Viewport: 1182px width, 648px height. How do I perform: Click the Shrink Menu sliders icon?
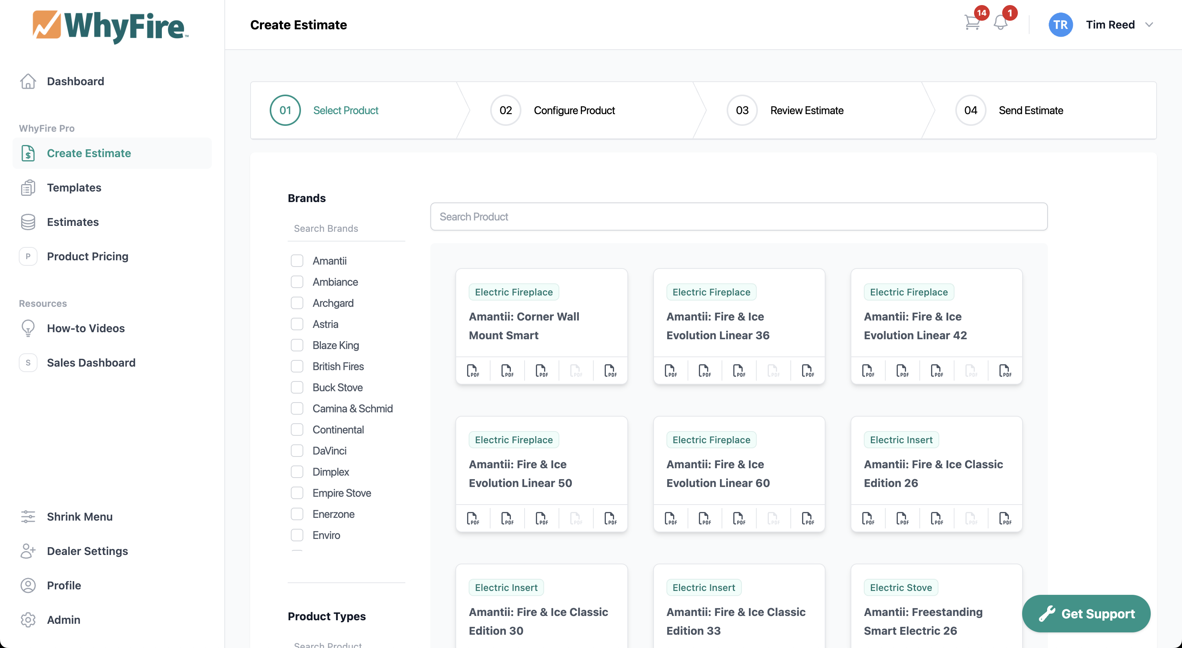tap(28, 516)
